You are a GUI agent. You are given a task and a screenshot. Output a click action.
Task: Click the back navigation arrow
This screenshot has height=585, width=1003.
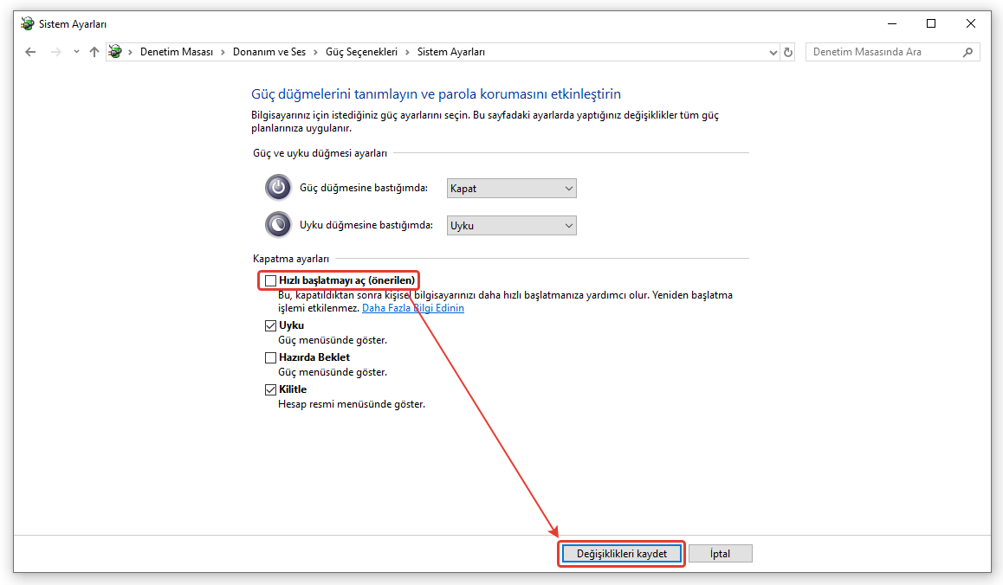point(31,52)
